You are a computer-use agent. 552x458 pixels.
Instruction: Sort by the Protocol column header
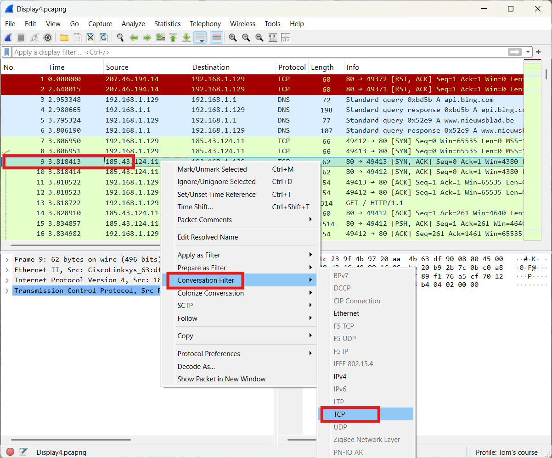pos(292,67)
